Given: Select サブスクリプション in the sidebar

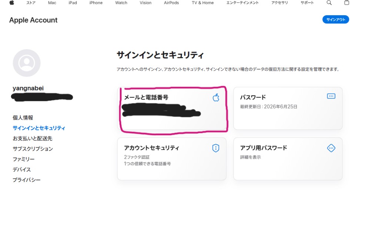Looking at the screenshot, I should 33,149.
